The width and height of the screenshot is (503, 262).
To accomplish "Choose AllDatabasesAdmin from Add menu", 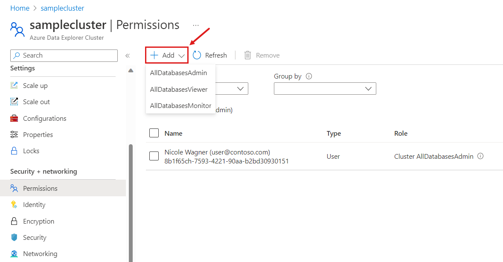I will coord(178,73).
